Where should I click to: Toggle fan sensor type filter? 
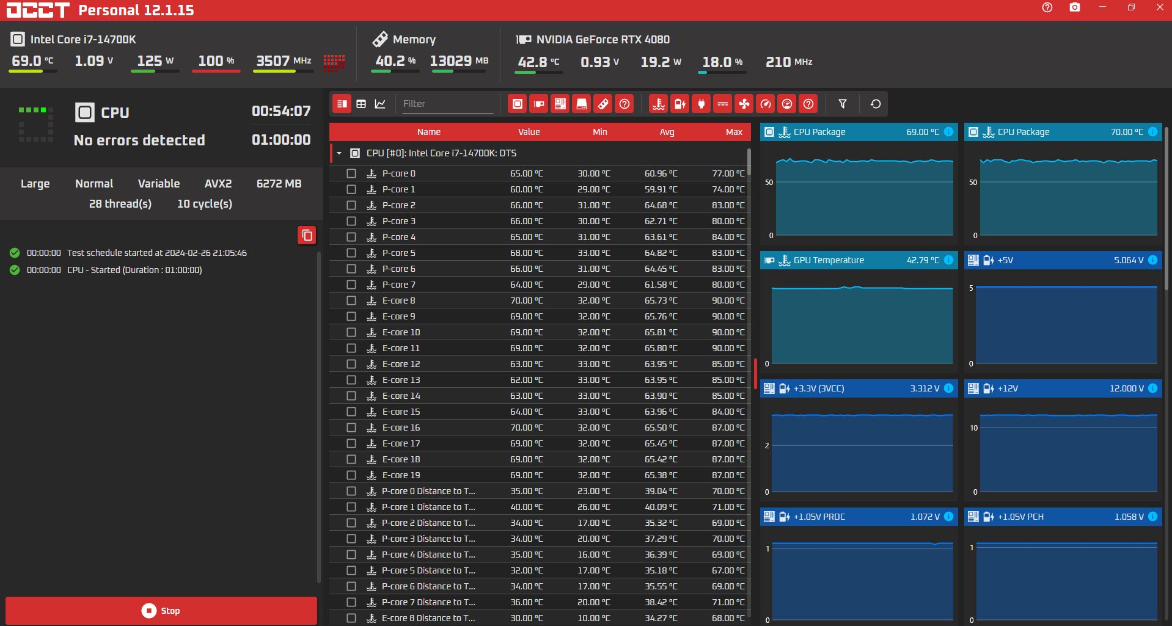point(744,104)
